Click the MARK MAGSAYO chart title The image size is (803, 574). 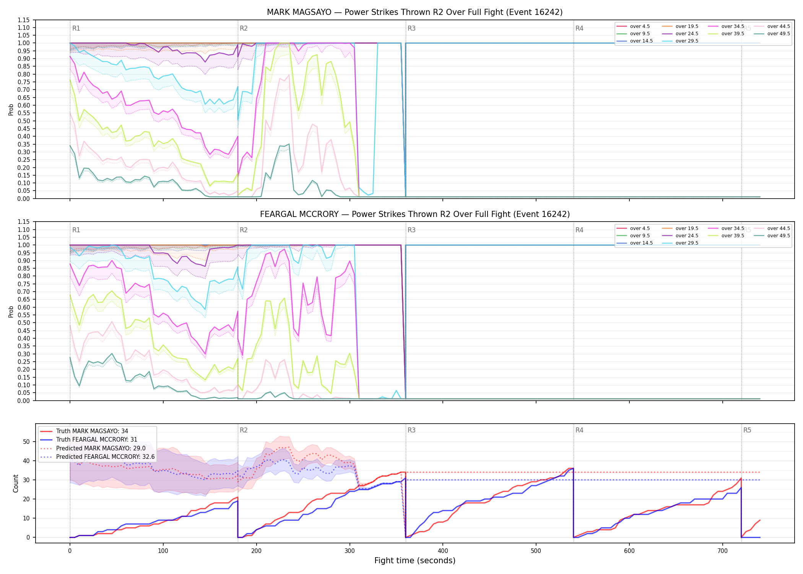(415, 12)
